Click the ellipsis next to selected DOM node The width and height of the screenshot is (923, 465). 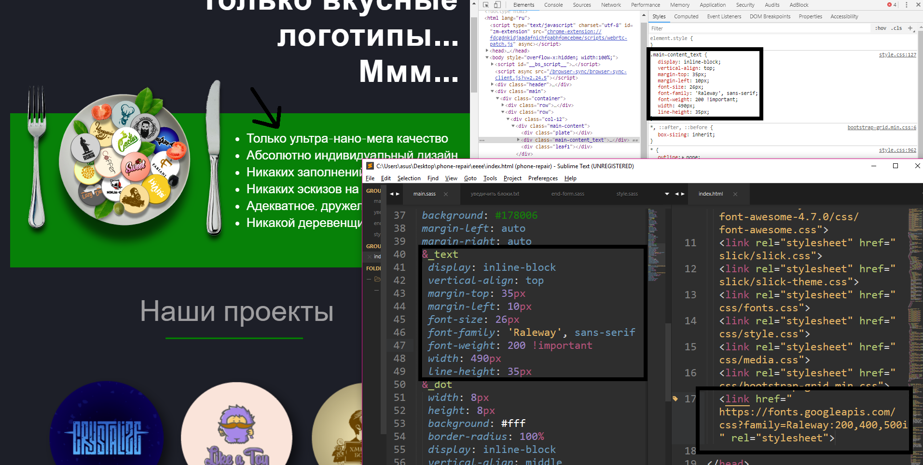pyautogui.click(x=482, y=140)
